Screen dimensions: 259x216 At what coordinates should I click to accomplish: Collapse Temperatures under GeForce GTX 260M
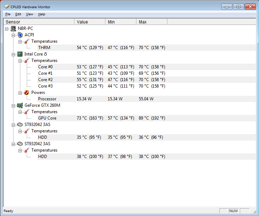tap(20, 112)
